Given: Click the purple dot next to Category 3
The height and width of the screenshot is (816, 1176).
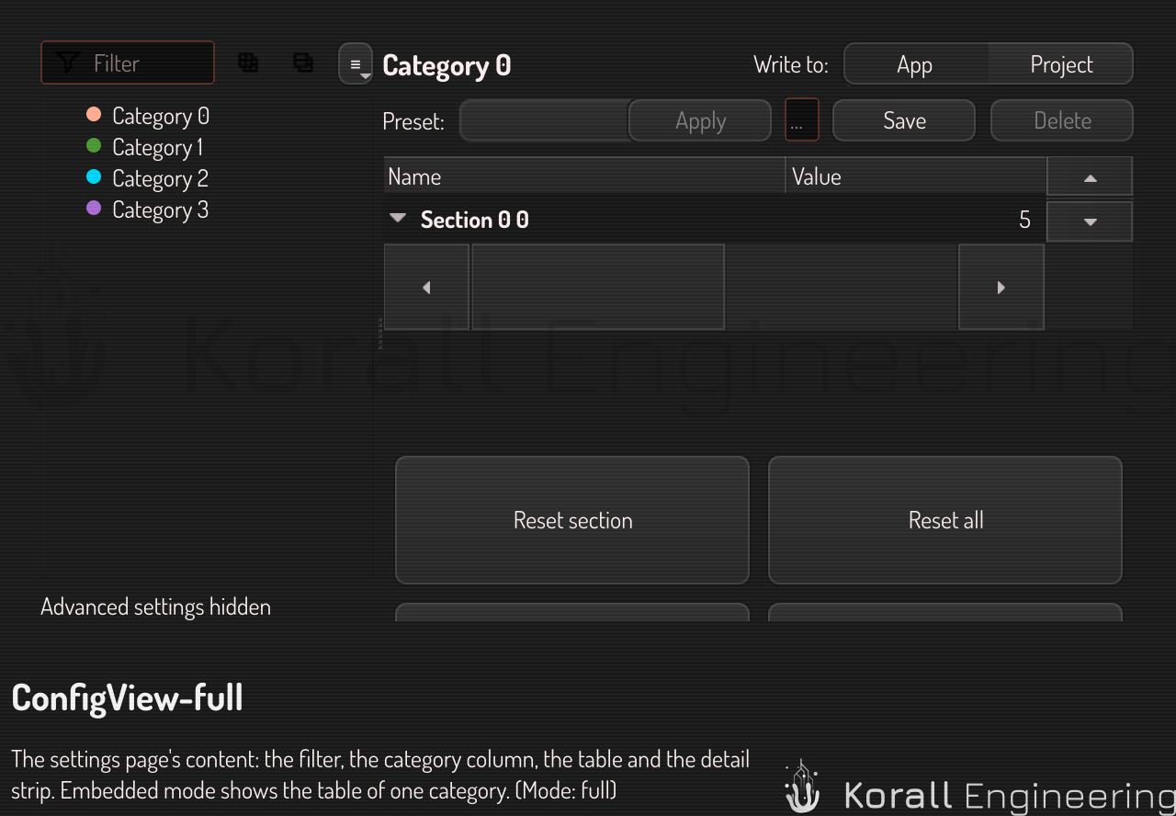Looking at the screenshot, I should [x=93, y=209].
